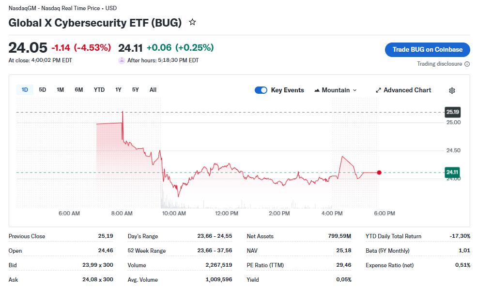
Task: Select the 1D time range tab
Action: click(25, 90)
